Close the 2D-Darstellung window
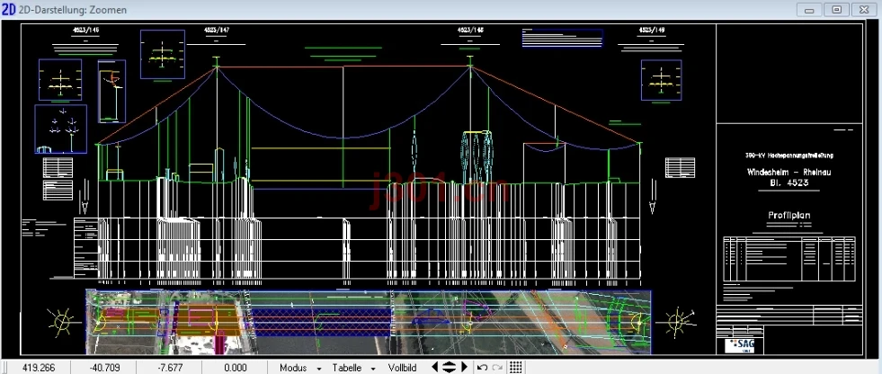 pos(864,10)
